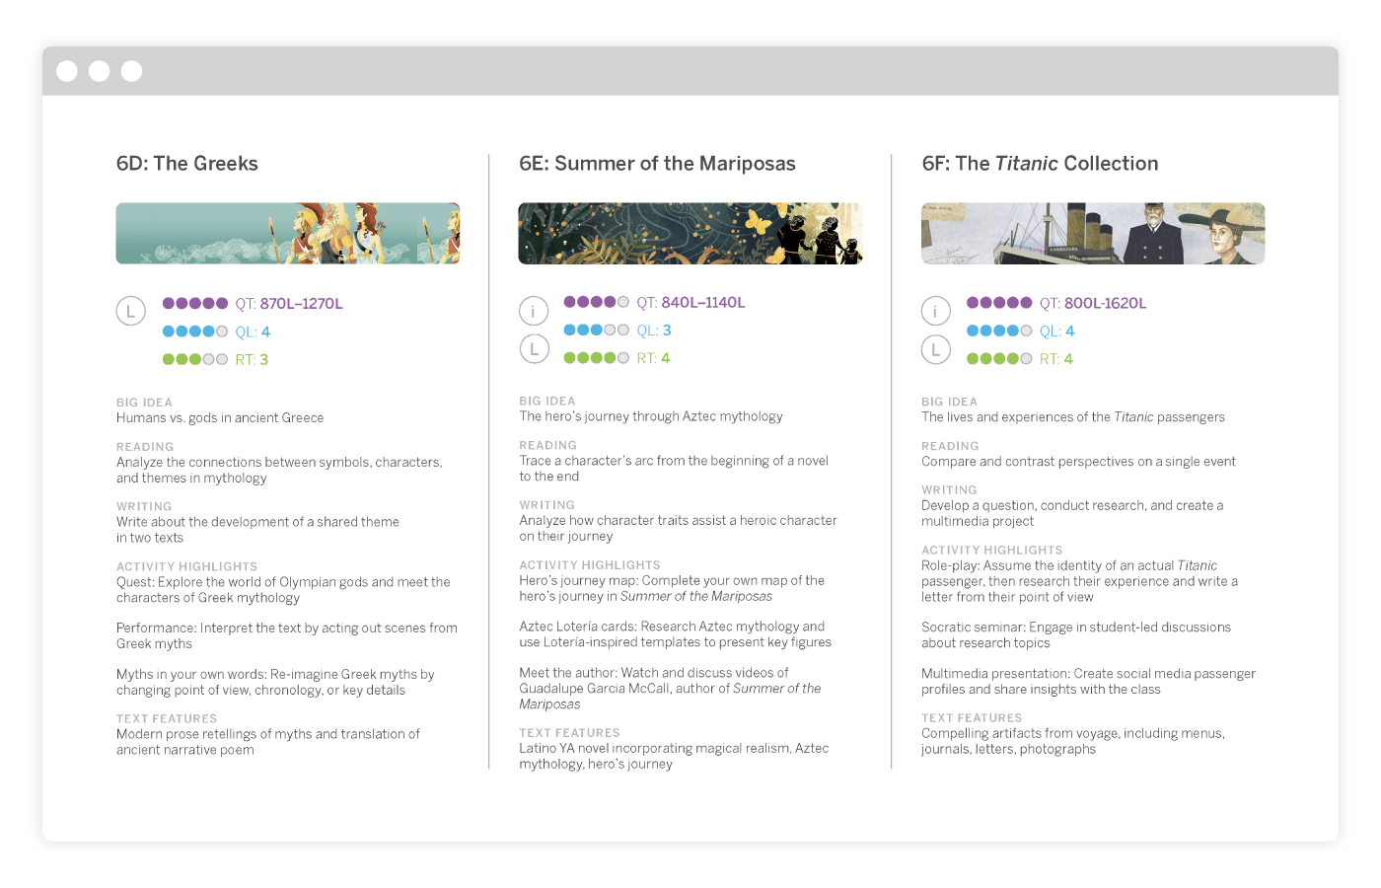Click the RT: 4 label under Mariposas
Screen dimensions: 1381x888
653,358
